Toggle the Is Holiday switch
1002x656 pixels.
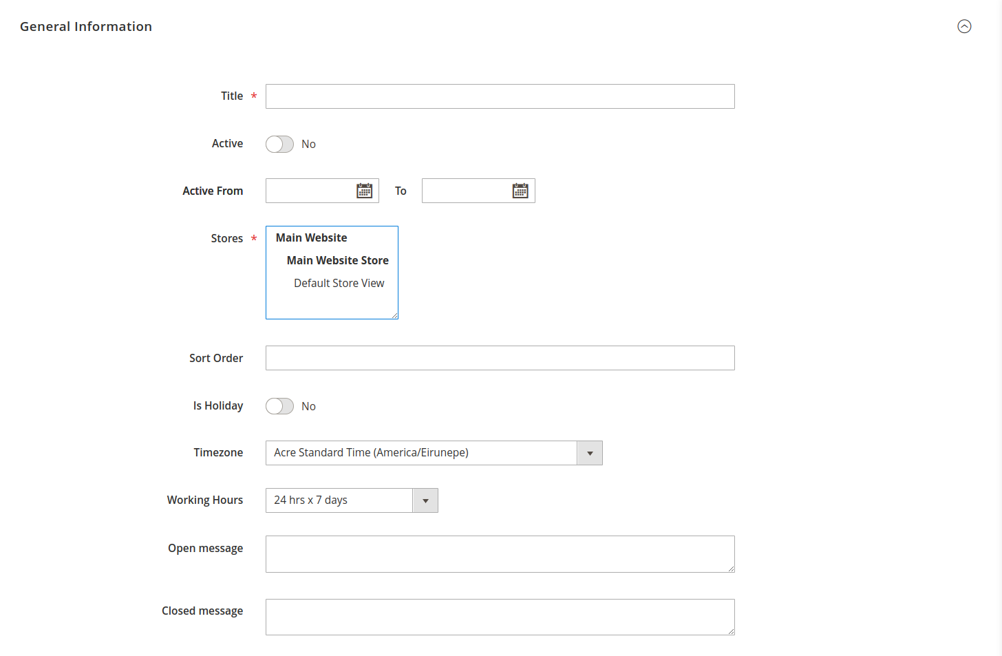[x=279, y=406]
